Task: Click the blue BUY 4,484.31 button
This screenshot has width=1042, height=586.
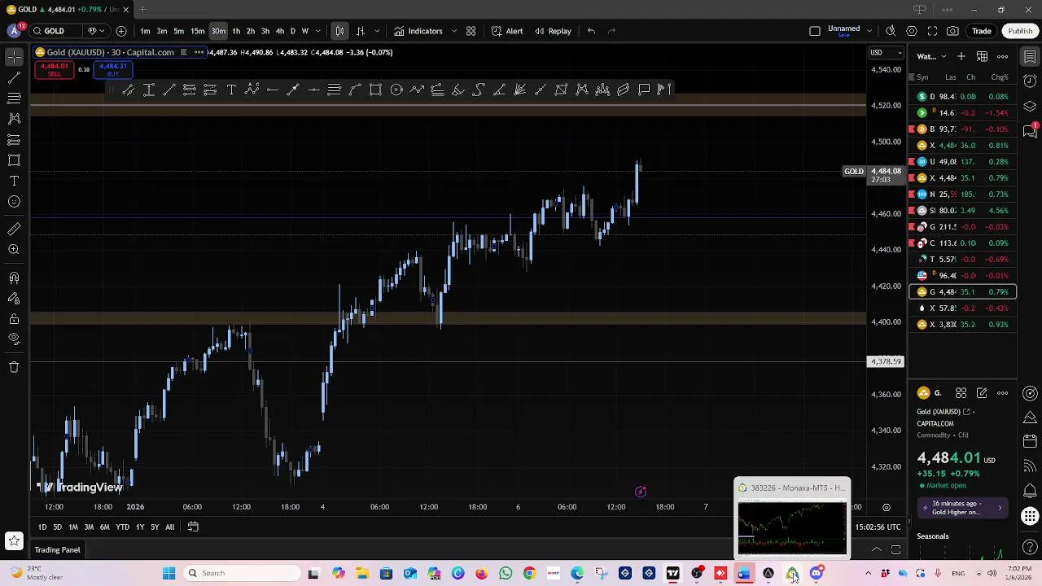Action: pos(112,70)
